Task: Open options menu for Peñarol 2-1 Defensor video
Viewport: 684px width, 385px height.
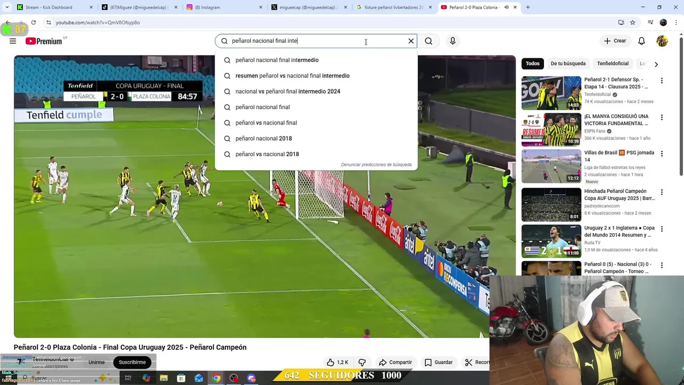Action: [662, 81]
